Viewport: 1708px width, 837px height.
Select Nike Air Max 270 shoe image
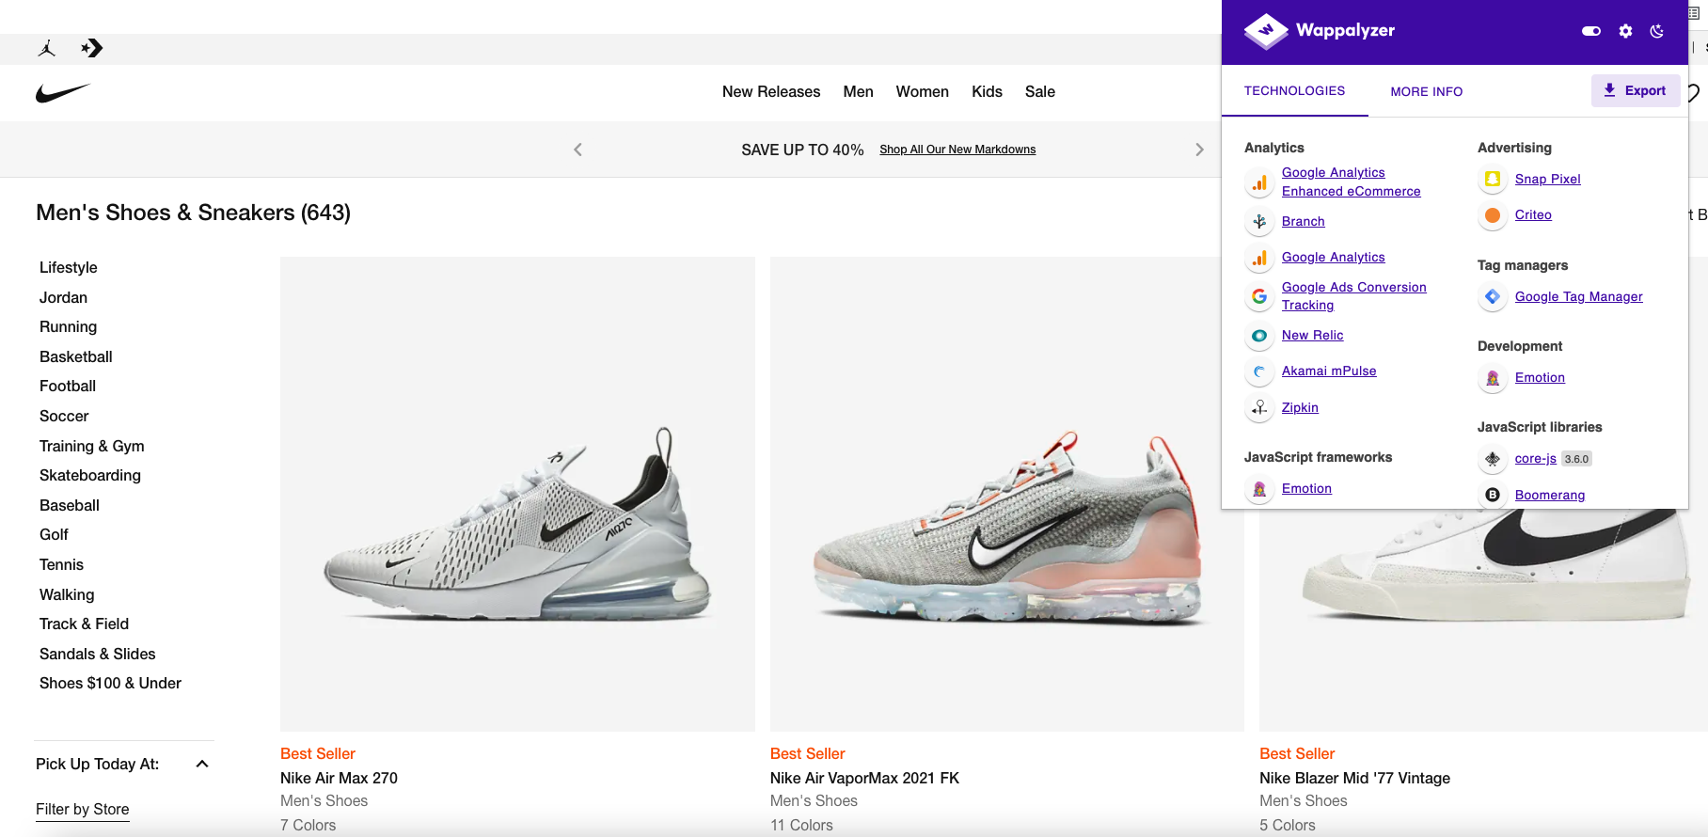pos(517,494)
